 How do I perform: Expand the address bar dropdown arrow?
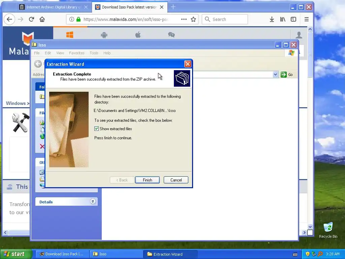click(x=276, y=75)
